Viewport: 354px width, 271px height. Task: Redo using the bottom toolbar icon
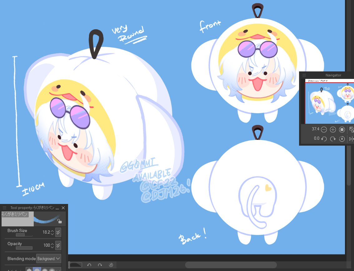[100, 265]
